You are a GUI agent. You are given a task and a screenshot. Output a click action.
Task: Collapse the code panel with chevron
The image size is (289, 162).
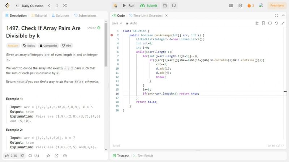pos(284,16)
